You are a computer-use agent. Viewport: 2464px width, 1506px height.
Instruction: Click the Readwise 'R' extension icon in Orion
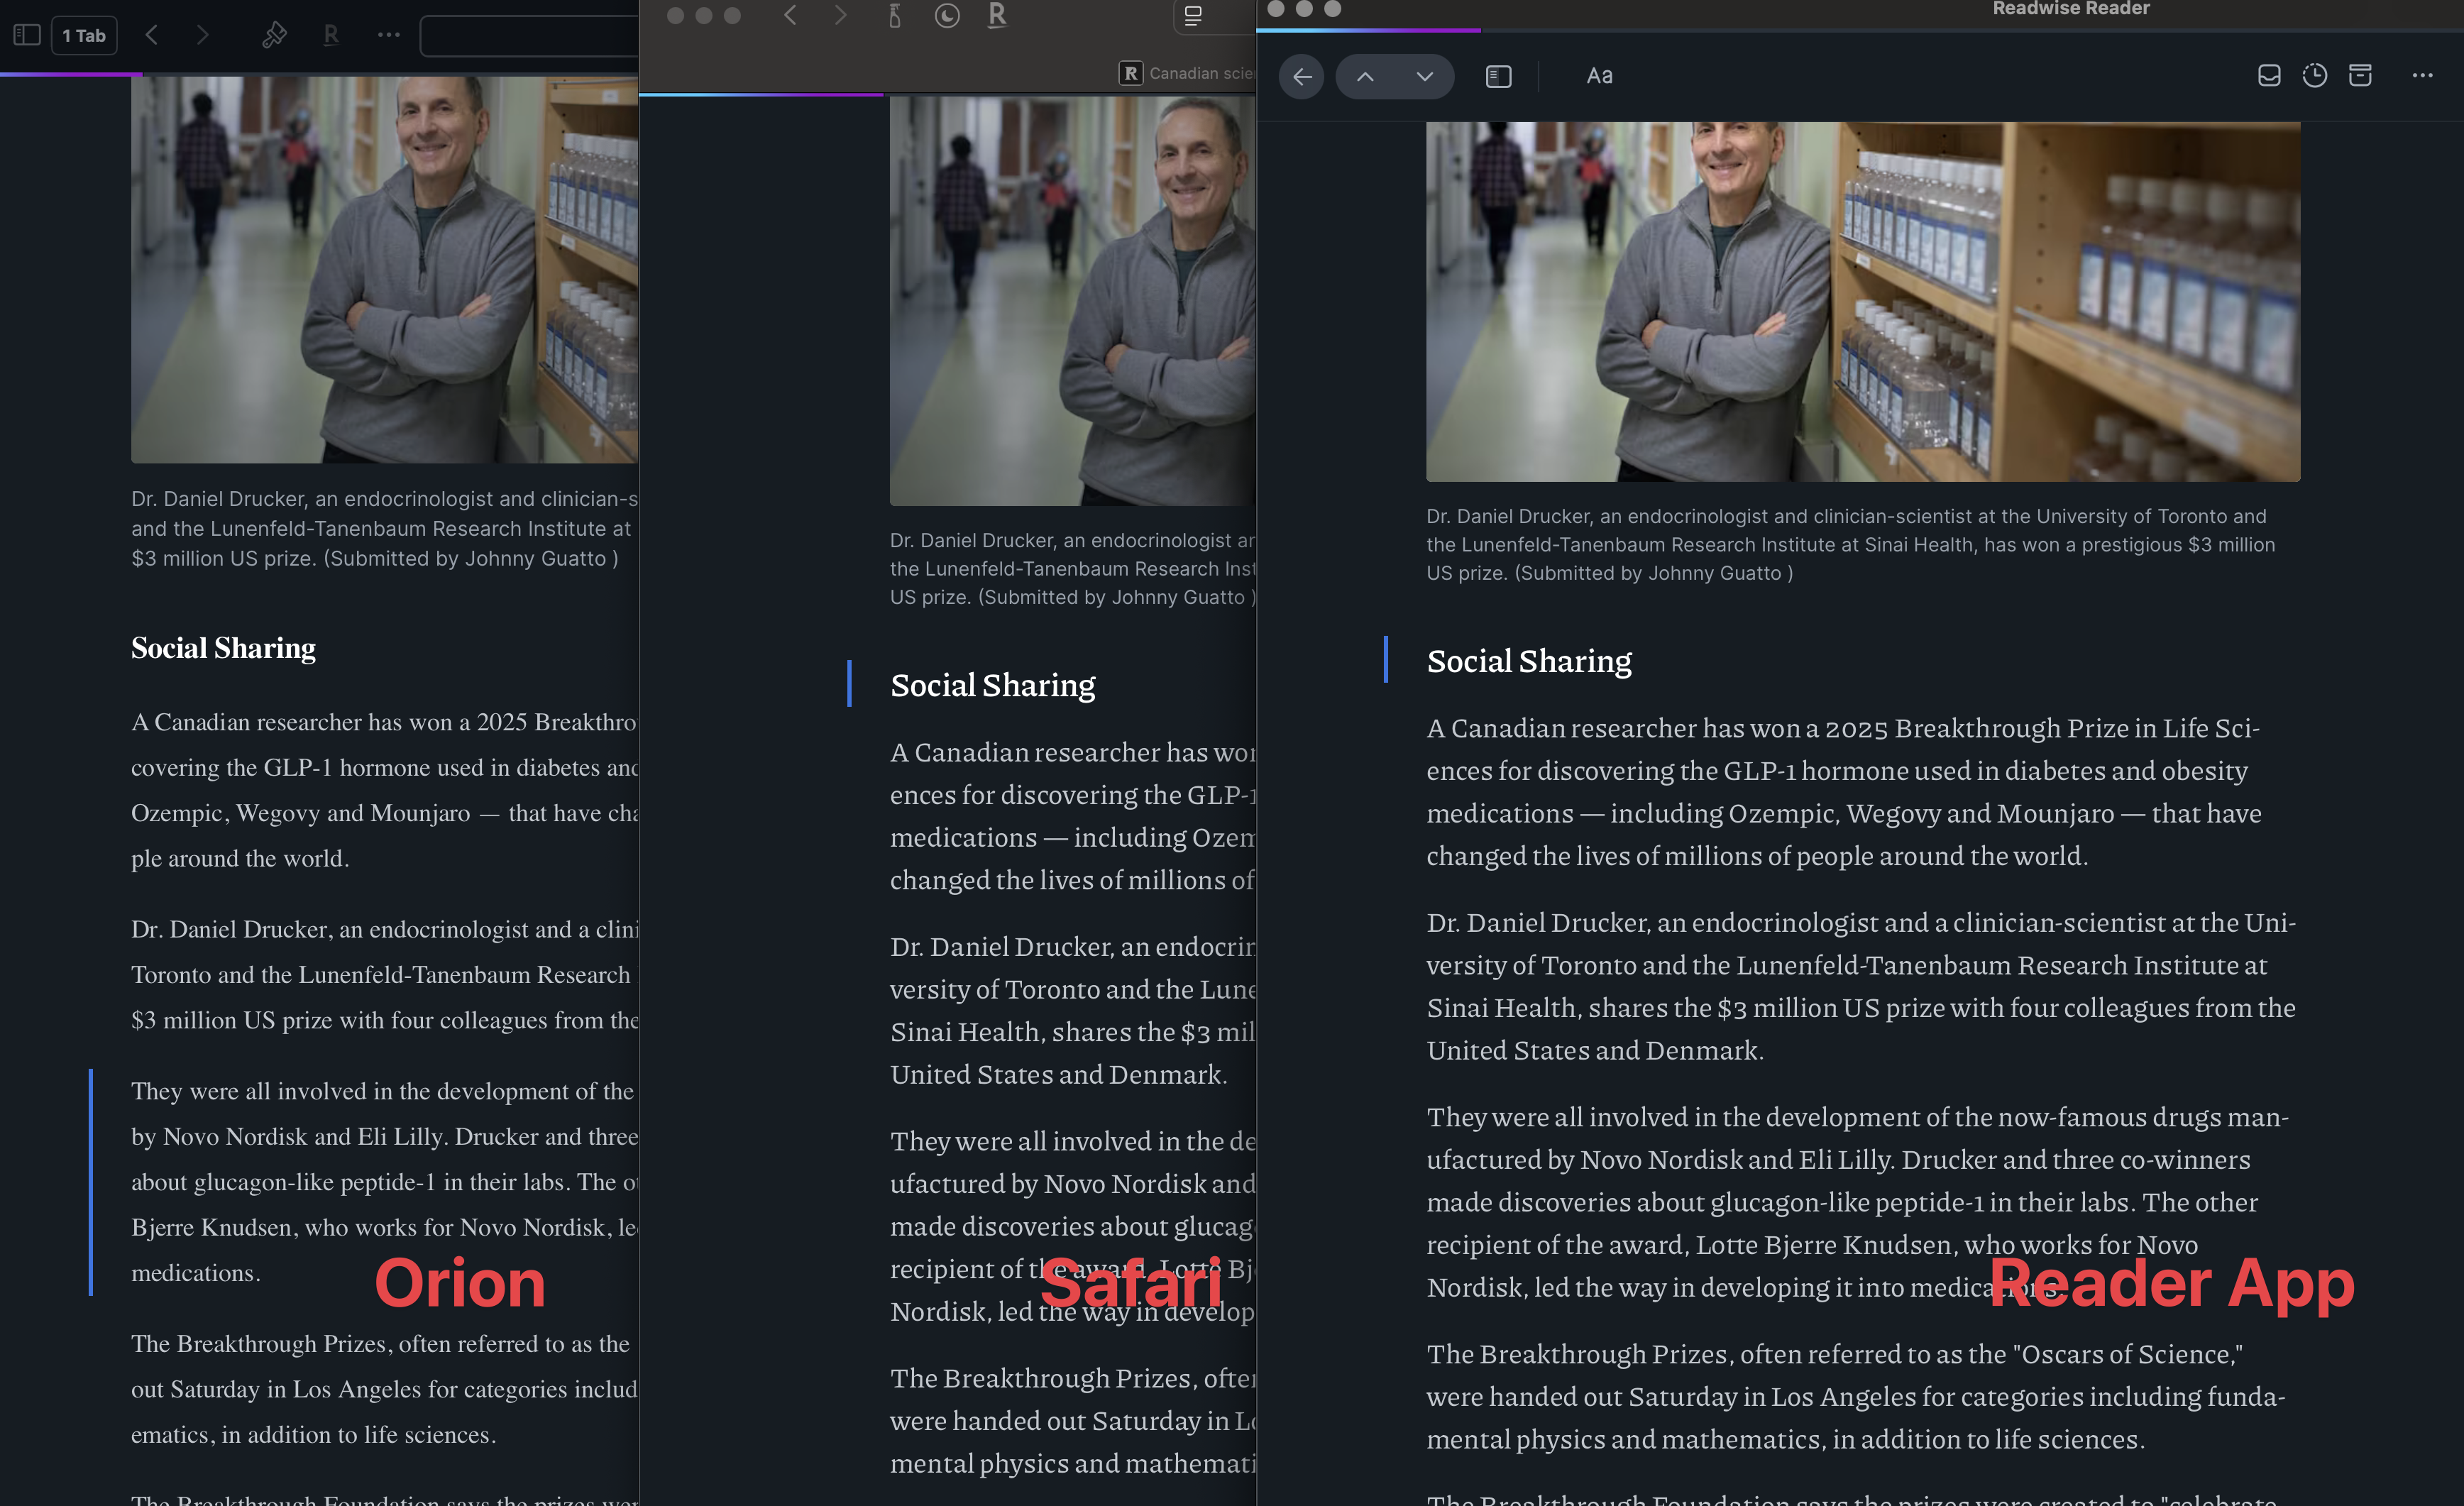click(x=331, y=35)
